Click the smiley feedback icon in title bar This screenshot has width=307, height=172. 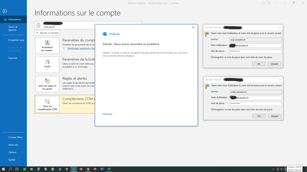pyautogui.click(x=263, y=3)
